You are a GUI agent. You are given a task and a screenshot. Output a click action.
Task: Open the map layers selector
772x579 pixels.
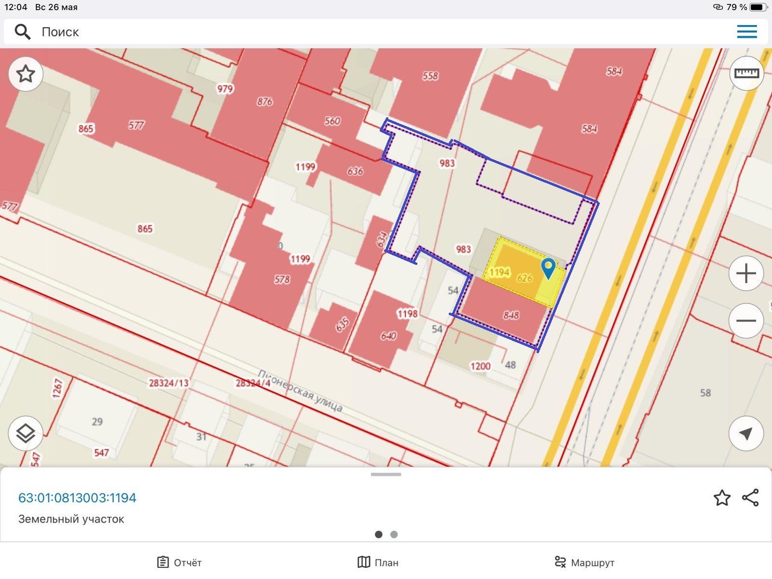pos(26,433)
